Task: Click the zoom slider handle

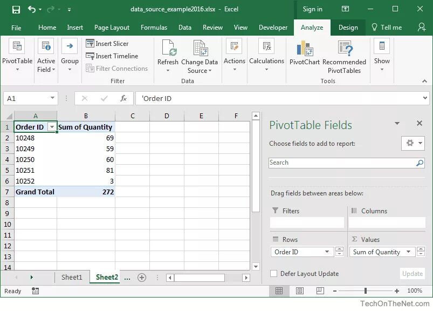Action: pos(366,291)
